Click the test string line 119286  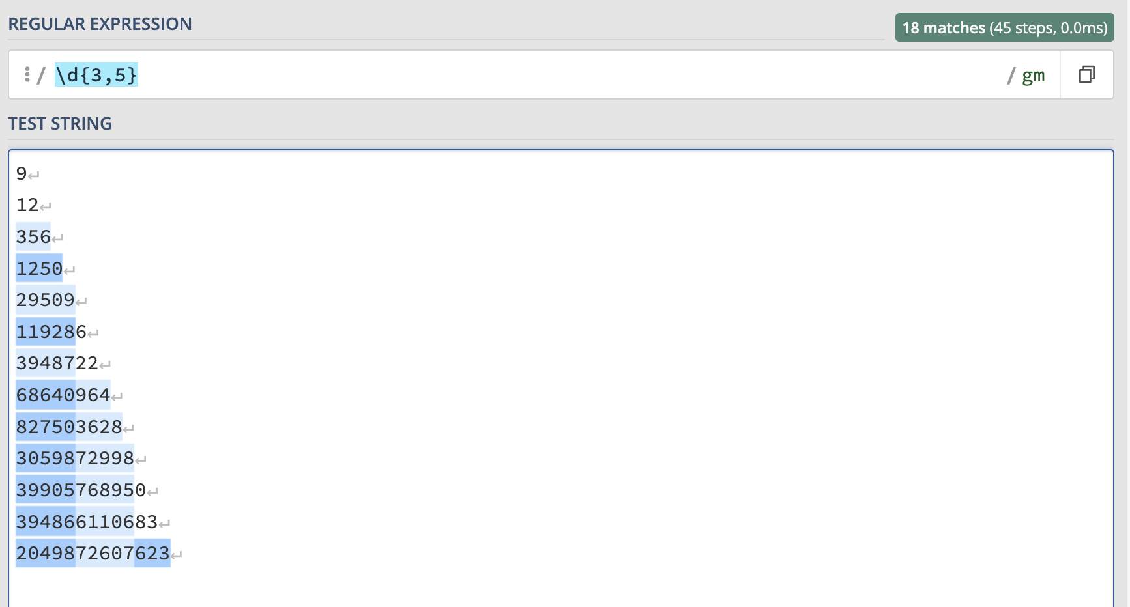click(51, 332)
